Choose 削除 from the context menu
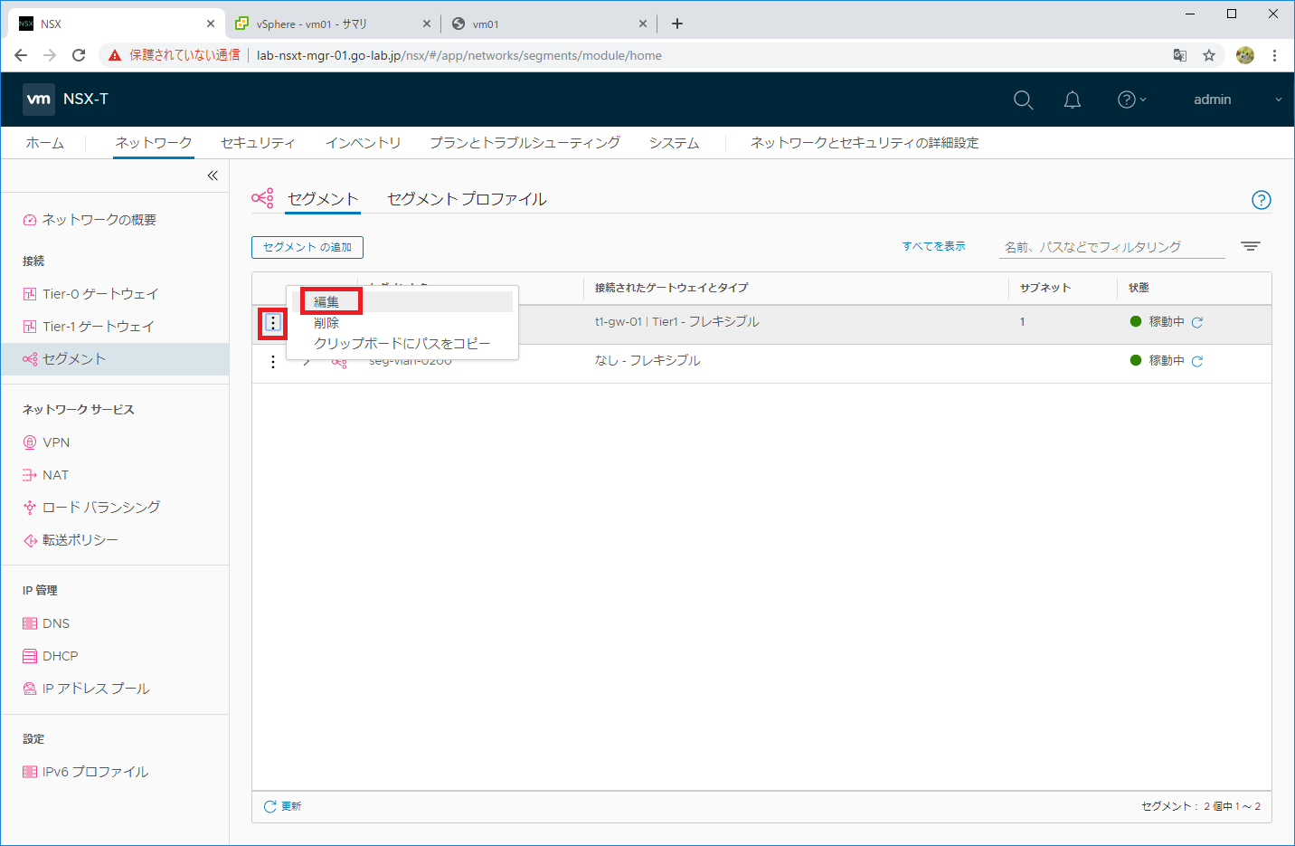The width and height of the screenshot is (1295, 846). (326, 323)
